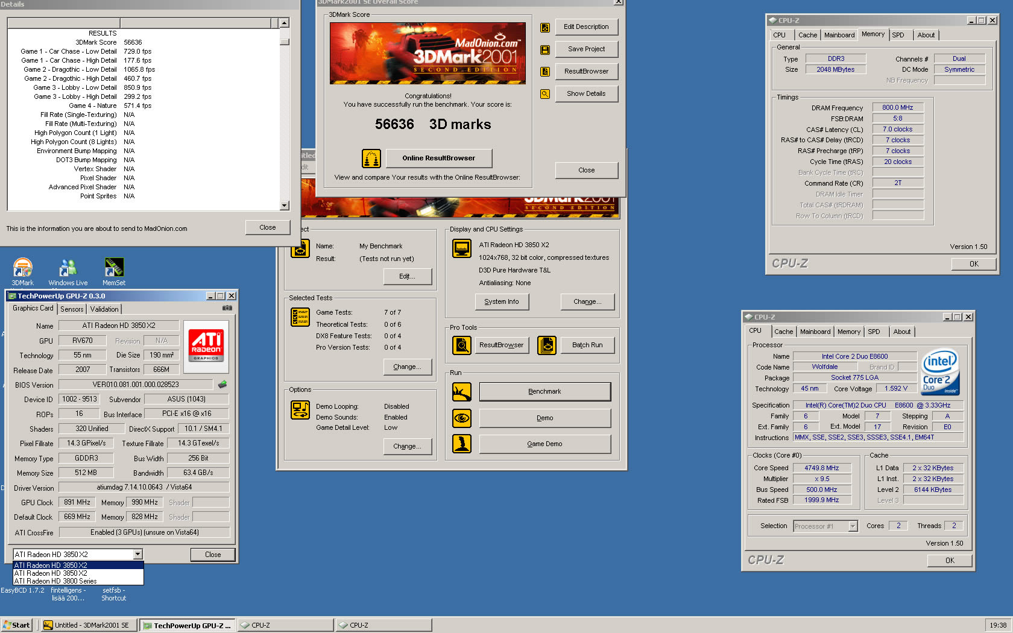This screenshot has width=1013, height=633.
Task: Open the Cache tab in lower CPU-Z window
Action: coord(784,332)
